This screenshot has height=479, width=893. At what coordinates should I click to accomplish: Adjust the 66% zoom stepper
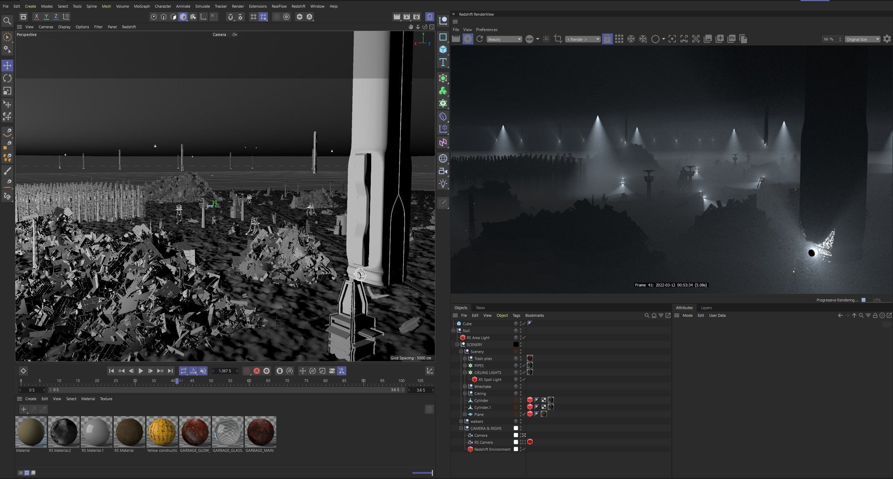point(840,39)
